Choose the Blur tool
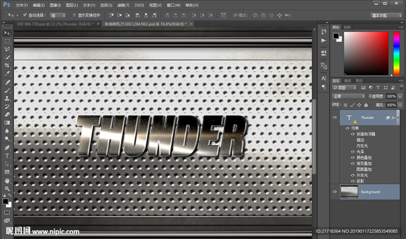The height and width of the screenshot is (239, 406). pyautogui.click(x=7, y=131)
